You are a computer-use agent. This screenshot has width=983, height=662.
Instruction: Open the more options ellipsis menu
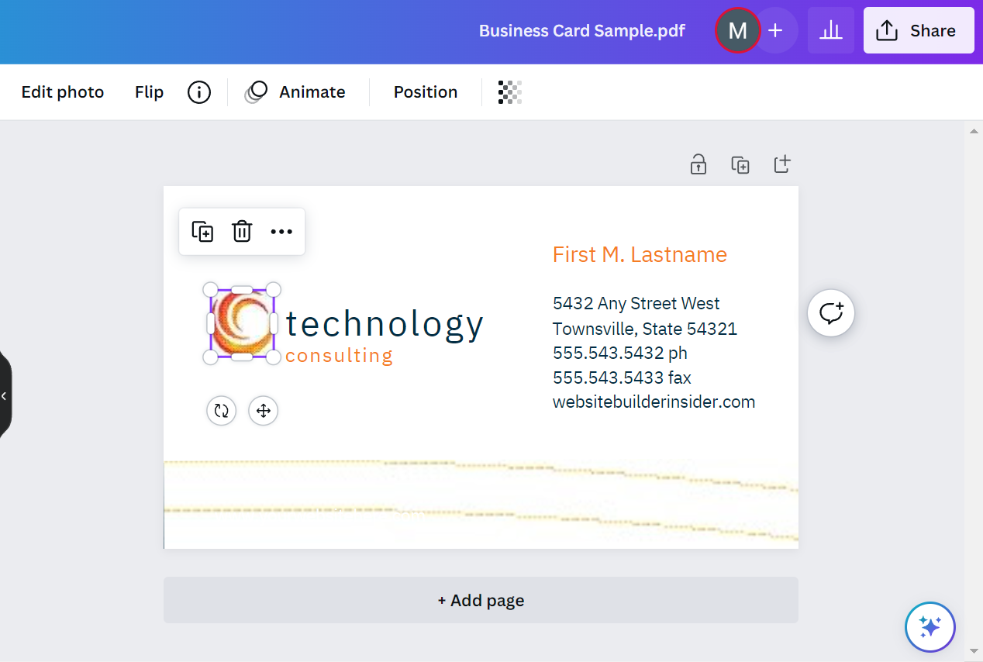pyautogui.click(x=281, y=231)
